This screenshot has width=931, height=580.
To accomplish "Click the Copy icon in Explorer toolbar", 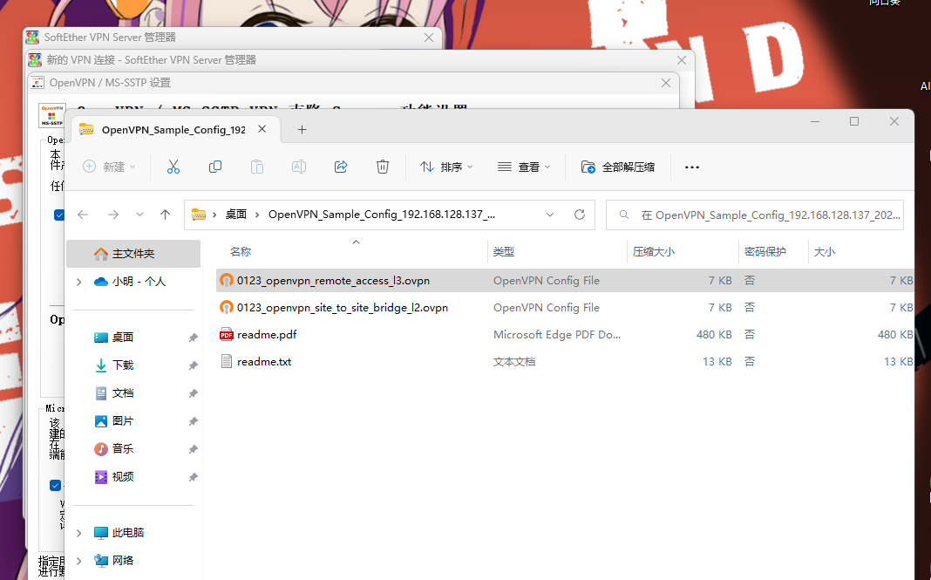I will 215,167.
